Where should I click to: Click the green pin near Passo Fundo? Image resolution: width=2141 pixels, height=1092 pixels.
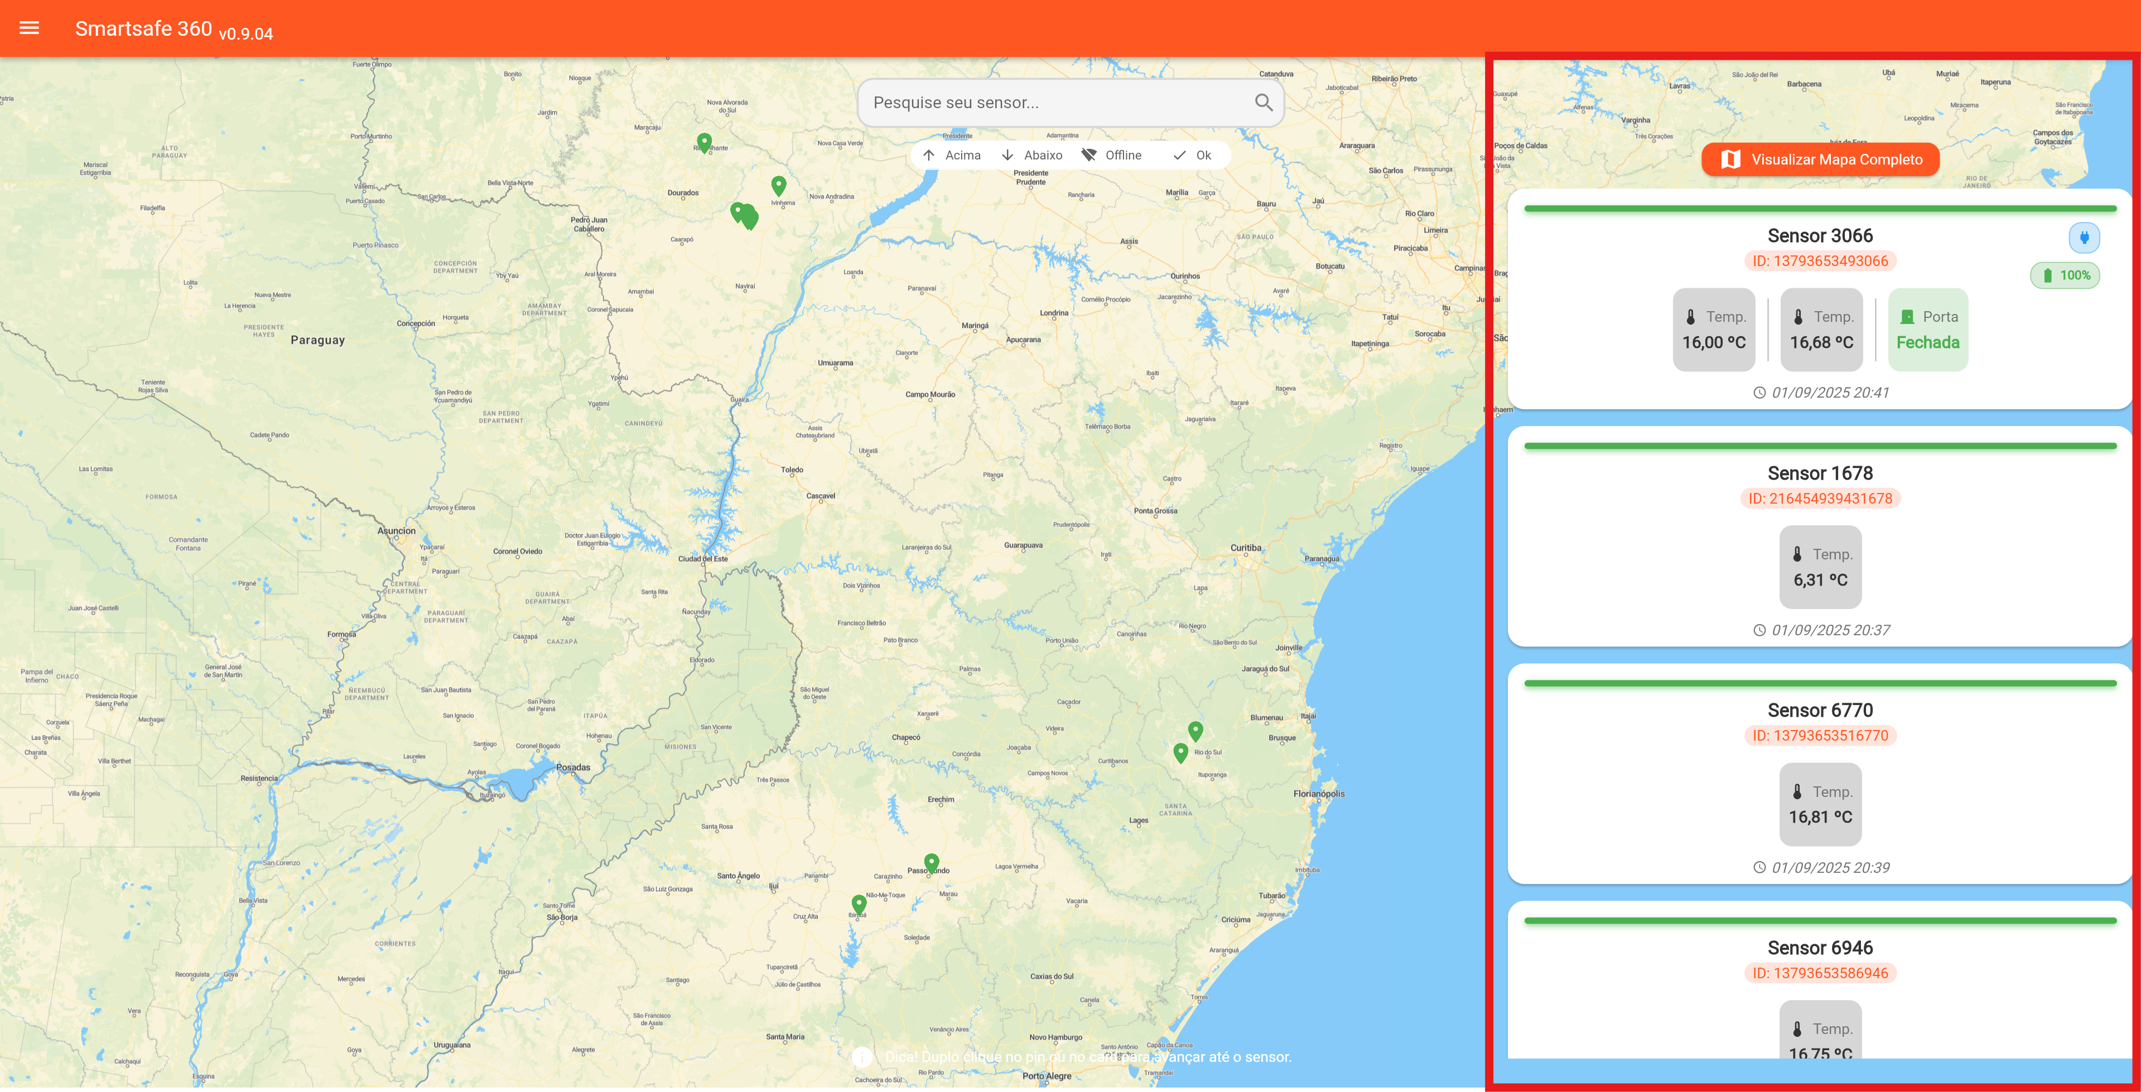(x=931, y=862)
